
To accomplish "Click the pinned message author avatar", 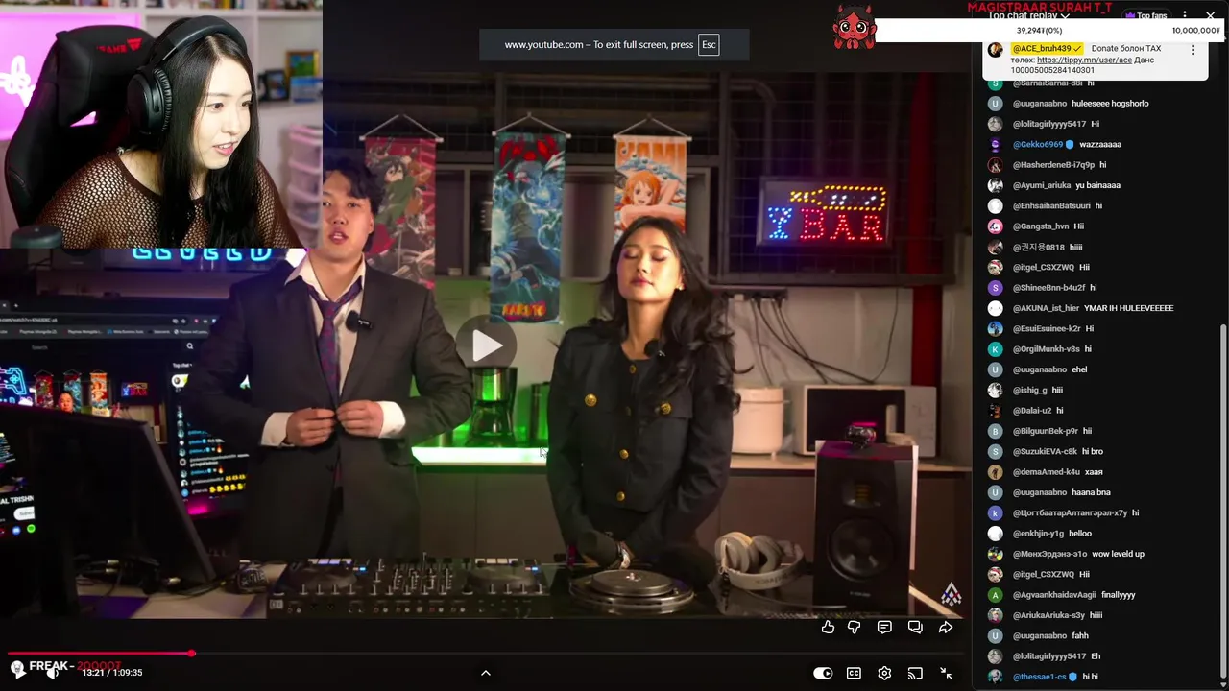I will click(x=996, y=49).
